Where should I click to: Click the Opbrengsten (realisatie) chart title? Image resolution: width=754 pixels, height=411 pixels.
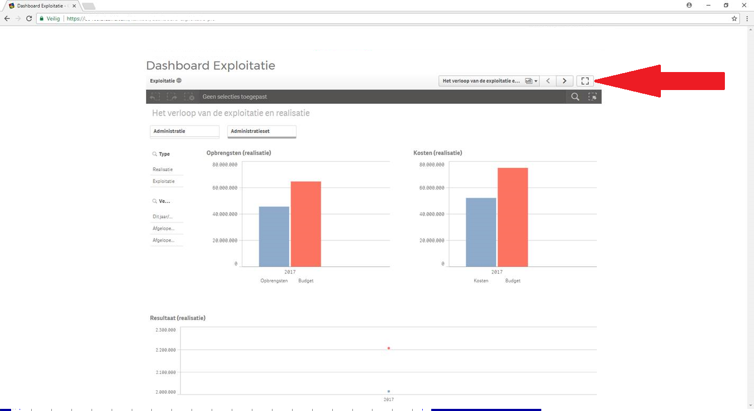(239, 153)
